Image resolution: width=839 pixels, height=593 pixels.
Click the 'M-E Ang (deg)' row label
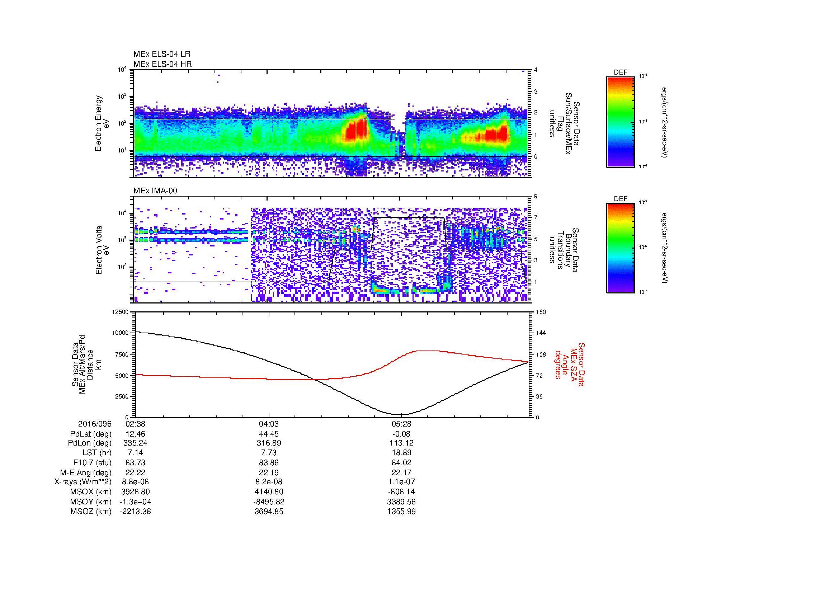(x=85, y=472)
